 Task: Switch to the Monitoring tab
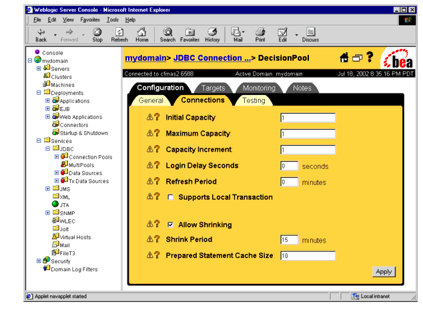coord(259,88)
